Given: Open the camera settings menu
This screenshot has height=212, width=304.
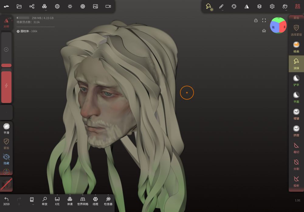Looking at the screenshot, I should (x=108, y=6).
